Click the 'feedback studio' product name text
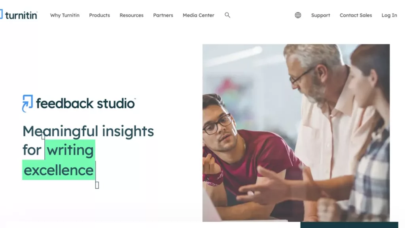The image size is (405, 228). 85,103
